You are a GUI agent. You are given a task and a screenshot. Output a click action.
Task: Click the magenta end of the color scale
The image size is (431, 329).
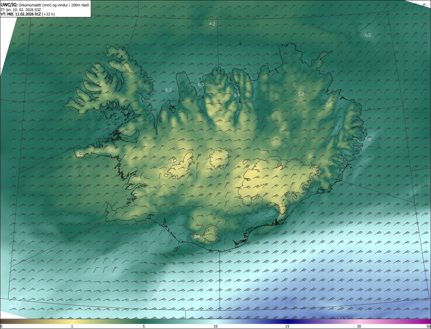(425, 321)
